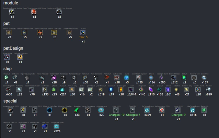Image resolution: width=219 pixels, height=138 pixels.
Task: Select the Celebrate Spray item with x20
Action: (x=102, y=110)
